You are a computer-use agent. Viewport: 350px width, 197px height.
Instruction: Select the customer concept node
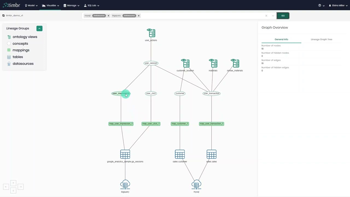click(x=180, y=93)
